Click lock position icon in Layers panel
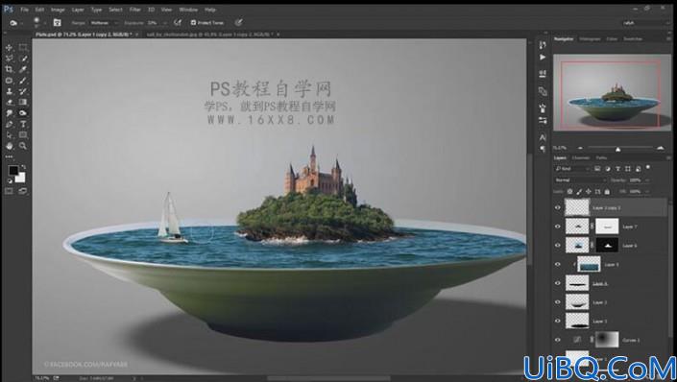Image resolution: width=677 pixels, height=382 pixels. (589, 191)
